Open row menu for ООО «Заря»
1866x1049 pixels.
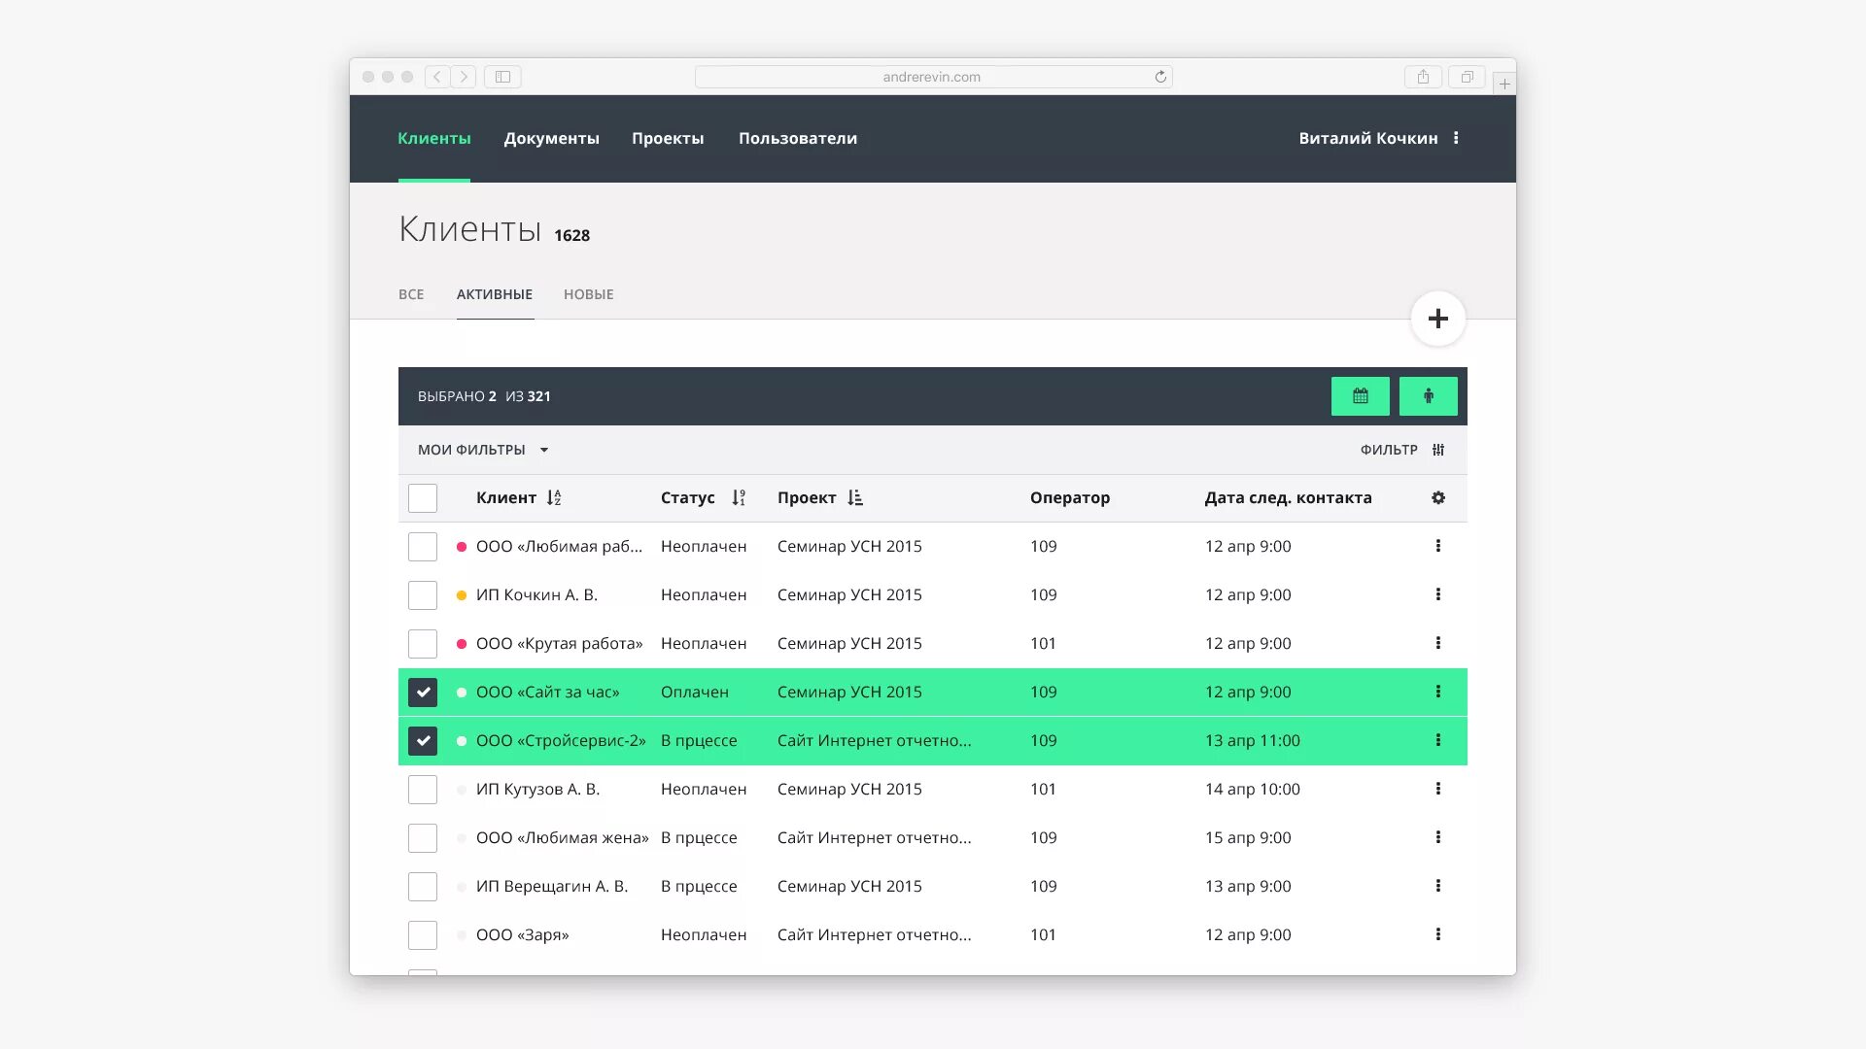point(1438,934)
